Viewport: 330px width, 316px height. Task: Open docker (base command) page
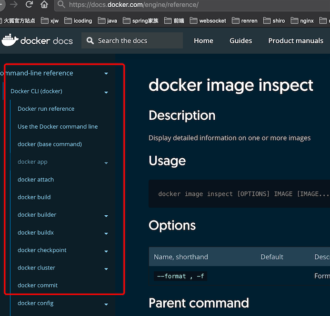tap(50, 144)
